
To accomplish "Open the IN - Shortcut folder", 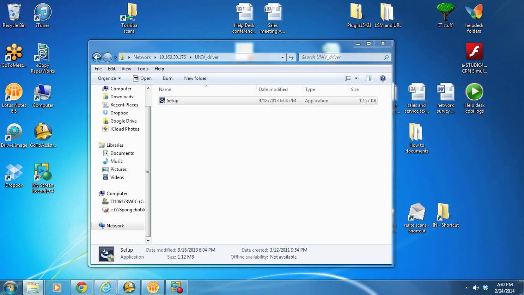I will tap(445, 216).
